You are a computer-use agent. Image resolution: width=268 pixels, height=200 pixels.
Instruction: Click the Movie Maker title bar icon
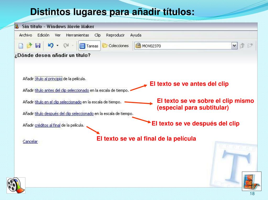(x=17, y=26)
